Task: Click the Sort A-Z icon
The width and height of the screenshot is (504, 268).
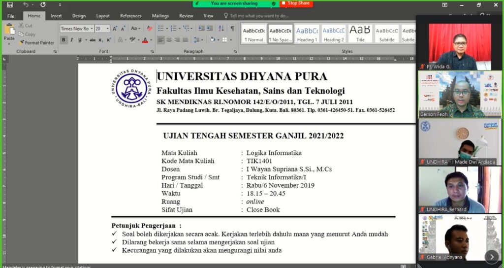Action: click(221, 29)
